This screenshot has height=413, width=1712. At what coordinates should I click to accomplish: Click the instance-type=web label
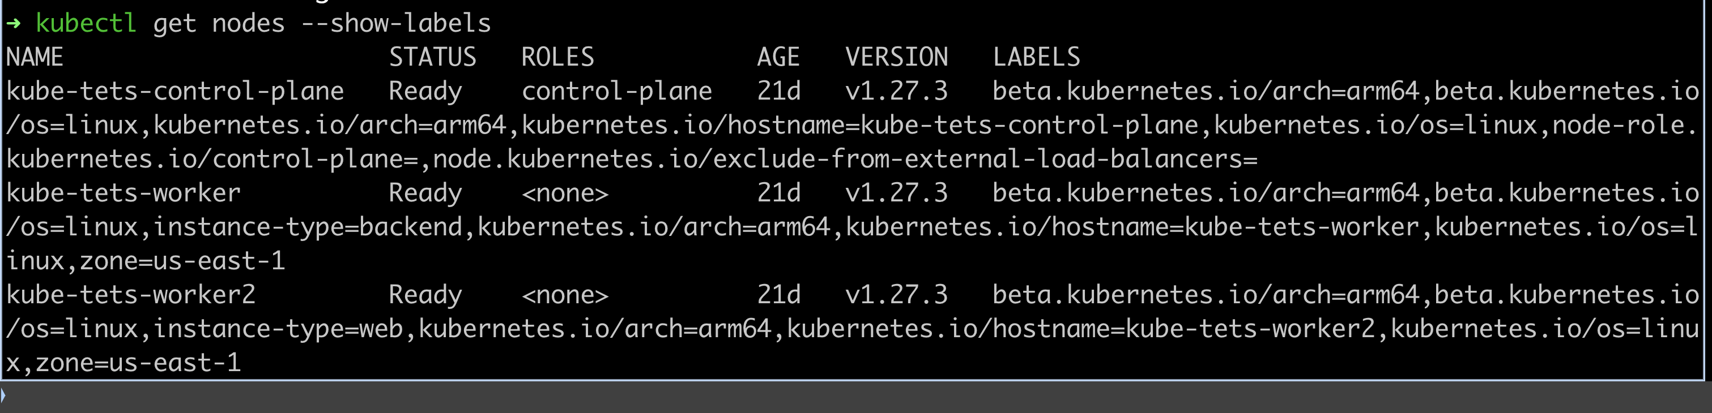(x=278, y=329)
